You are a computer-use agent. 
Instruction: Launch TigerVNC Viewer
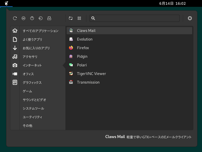129,74
